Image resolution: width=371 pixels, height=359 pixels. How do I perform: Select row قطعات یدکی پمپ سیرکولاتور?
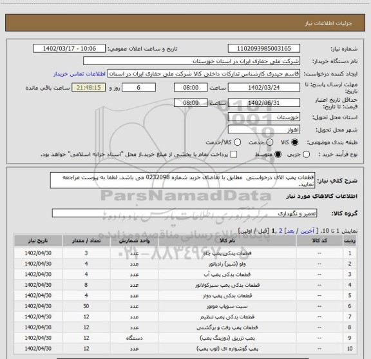(x=185, y=285)
